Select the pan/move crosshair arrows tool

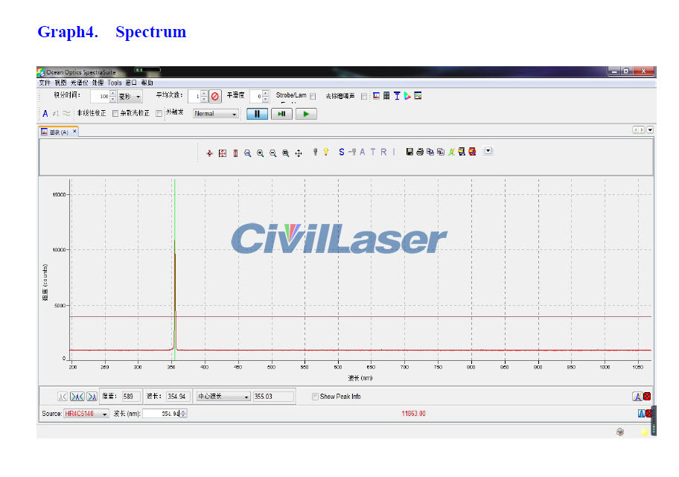(x=299, y=153)
